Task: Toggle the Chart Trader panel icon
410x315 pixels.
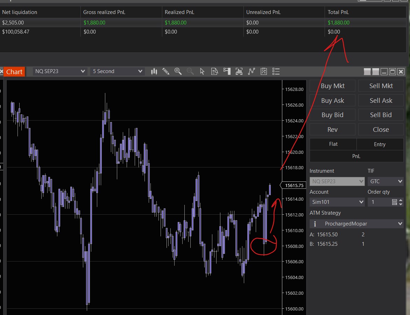Action: point(227,71)
